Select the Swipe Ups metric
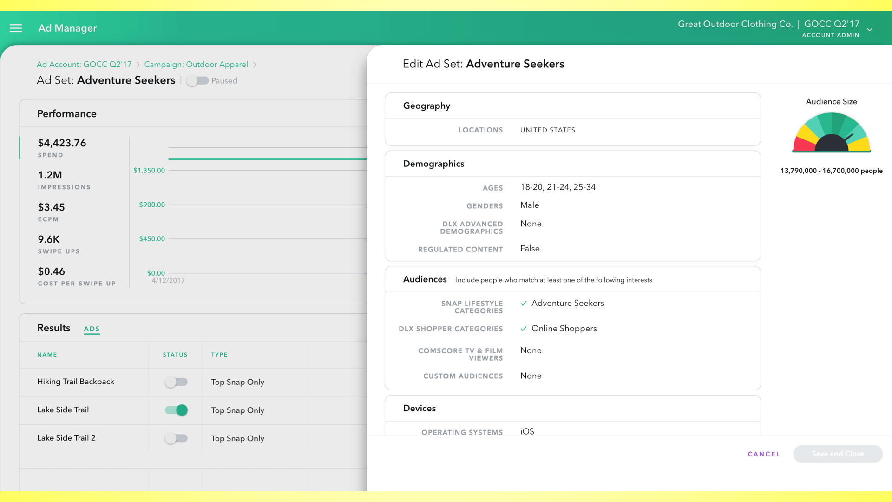Image resolution: width=892 pixels, height=502 pixels. coord(59,244)
